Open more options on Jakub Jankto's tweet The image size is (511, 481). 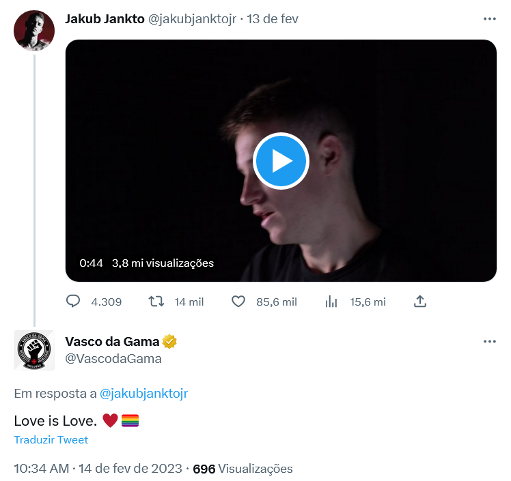click(489, 19)
